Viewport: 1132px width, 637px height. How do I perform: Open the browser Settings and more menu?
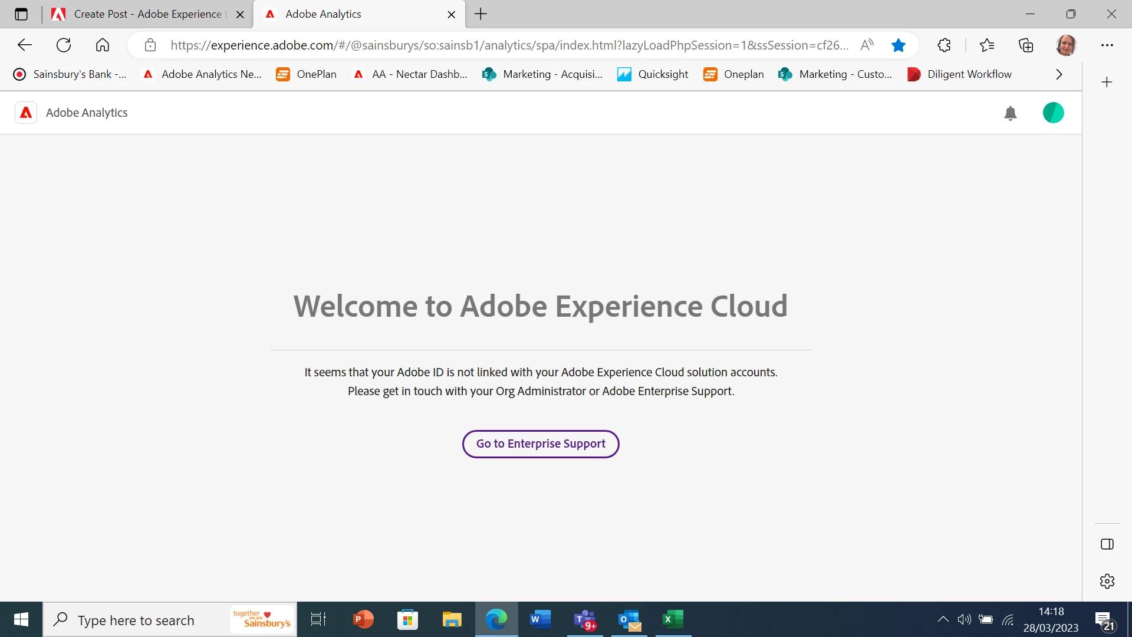click(x=1107, y=45)
